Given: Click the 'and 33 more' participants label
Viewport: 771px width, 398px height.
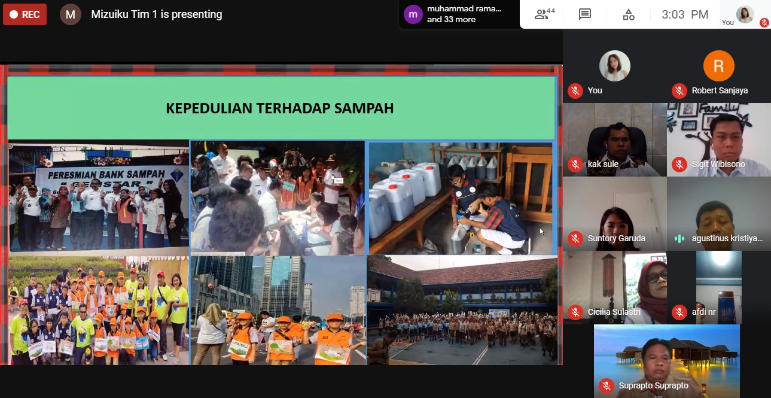Looking at the screenshot, I should click(x=452, y=20).
